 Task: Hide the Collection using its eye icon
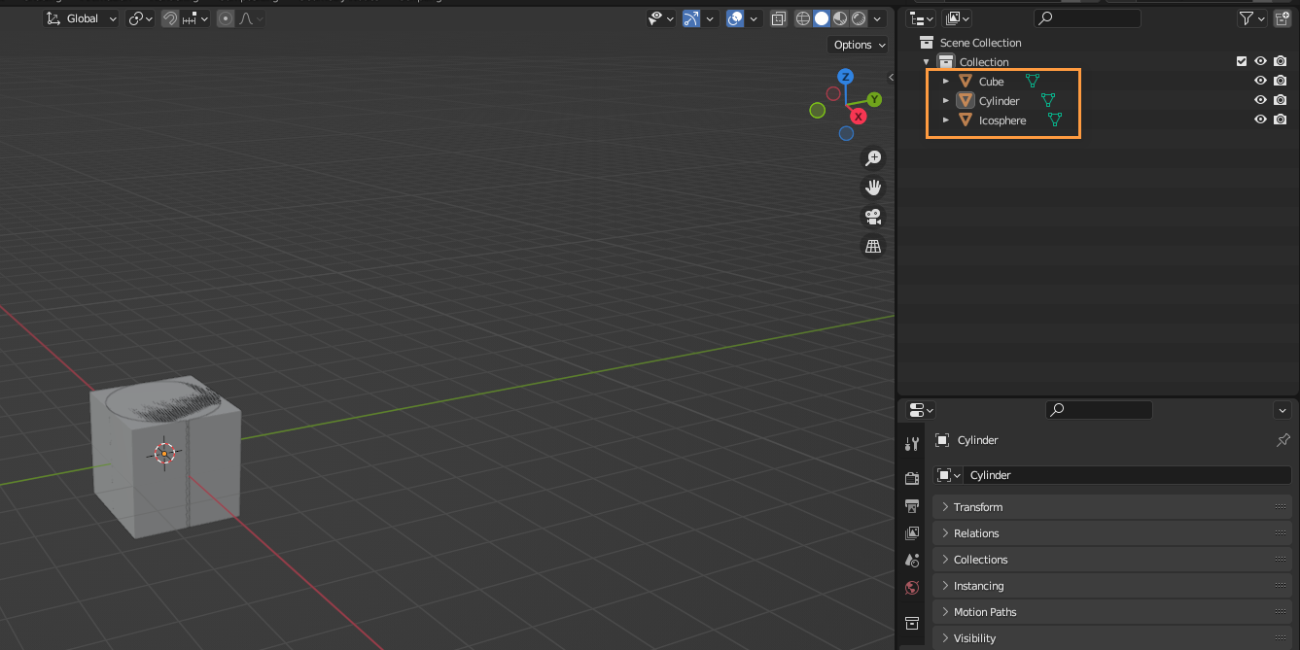point(1261,62)
